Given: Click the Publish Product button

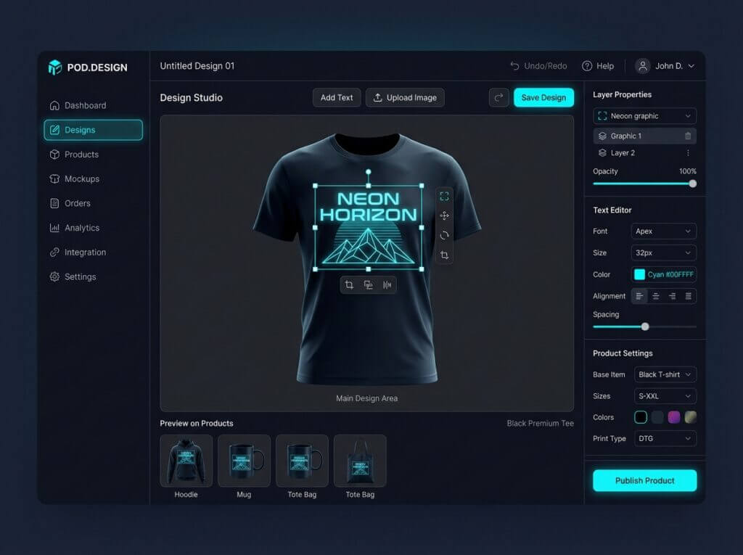Looking at the screenshot, I should click(644, 480).
